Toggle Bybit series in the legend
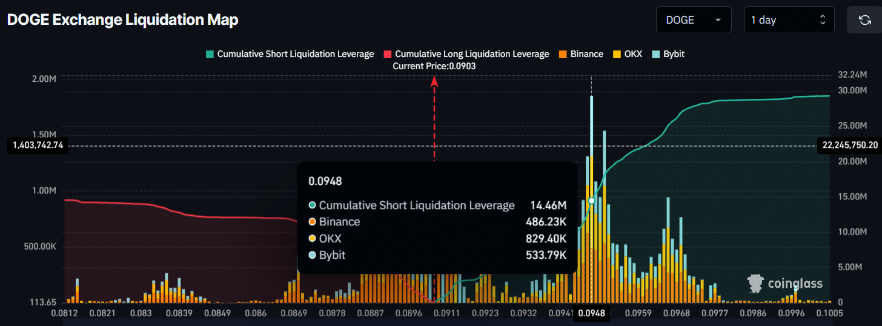 [x=667, y=54]
